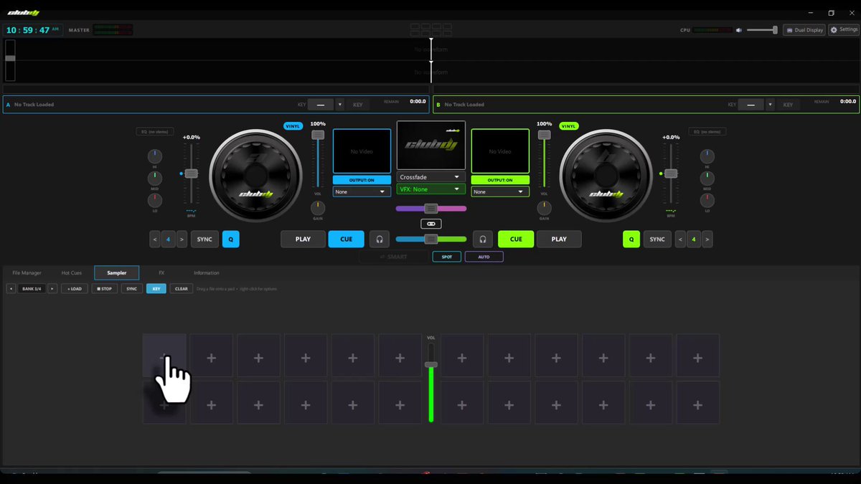The height and width of the screenshot is (484, 861).
Task: Click the Dual Display monitor icon
Action: click(790, 30)
